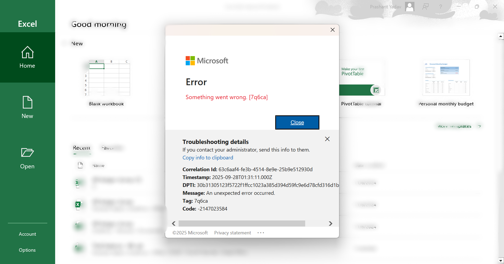Copy info to clipboard link
504x264 pixels.
tap(208, 158)
